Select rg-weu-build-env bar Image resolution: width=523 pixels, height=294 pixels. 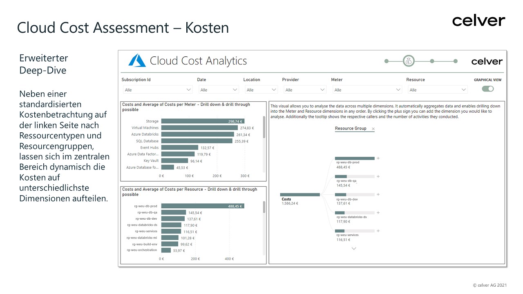click(169, 244)
